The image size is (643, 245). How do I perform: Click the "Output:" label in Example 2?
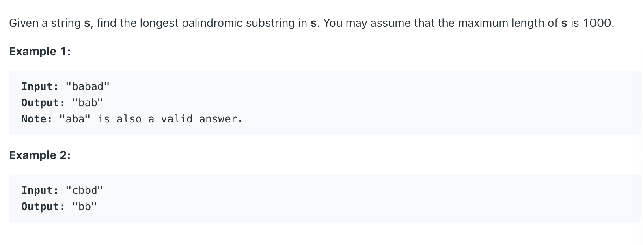(x=43, y=206)
